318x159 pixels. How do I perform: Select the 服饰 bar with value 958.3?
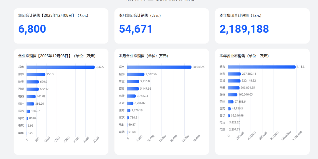tap(36, 74)
